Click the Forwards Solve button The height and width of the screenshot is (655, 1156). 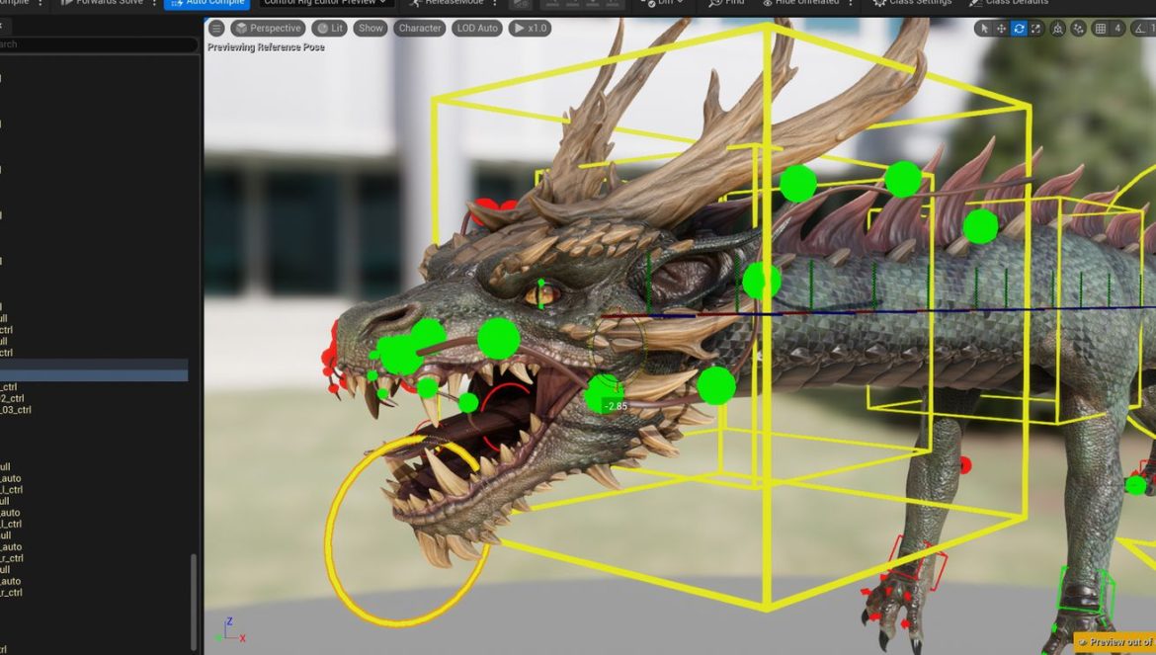point(103,3)
